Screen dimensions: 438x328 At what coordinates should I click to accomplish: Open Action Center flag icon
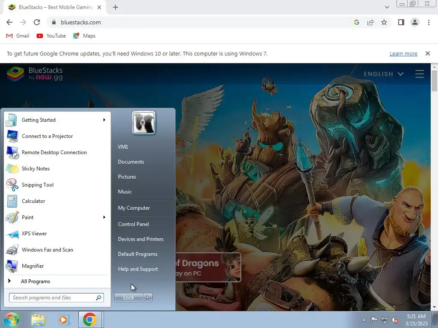coord(374,320)
